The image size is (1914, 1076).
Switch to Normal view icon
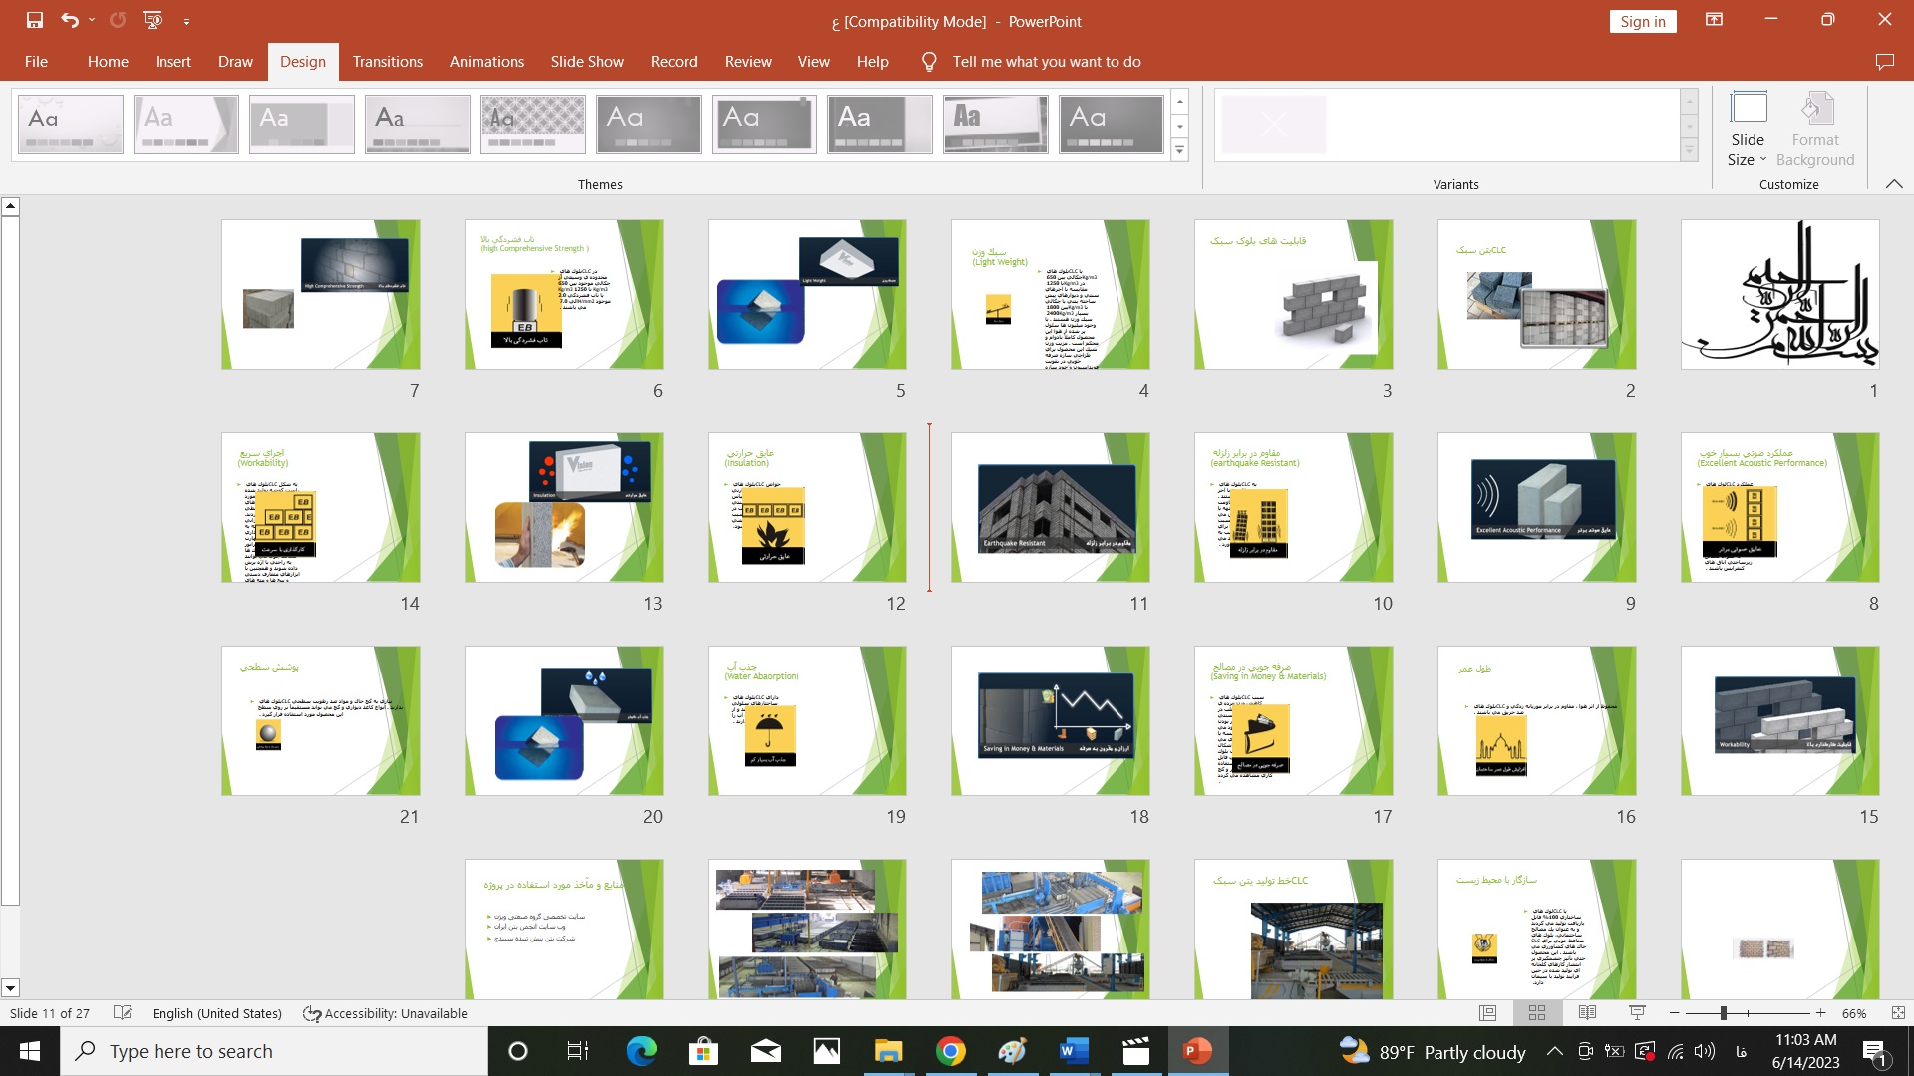[1487, 1013]
